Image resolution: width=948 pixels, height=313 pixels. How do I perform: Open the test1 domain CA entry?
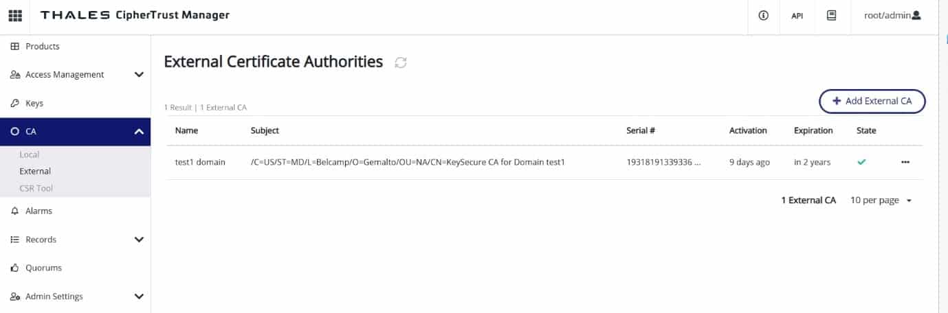(x=200, y=163)
